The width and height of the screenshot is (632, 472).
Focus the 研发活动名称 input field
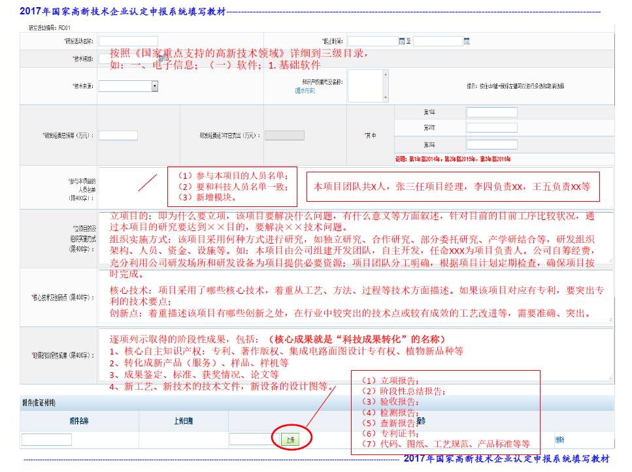(128, 41)
